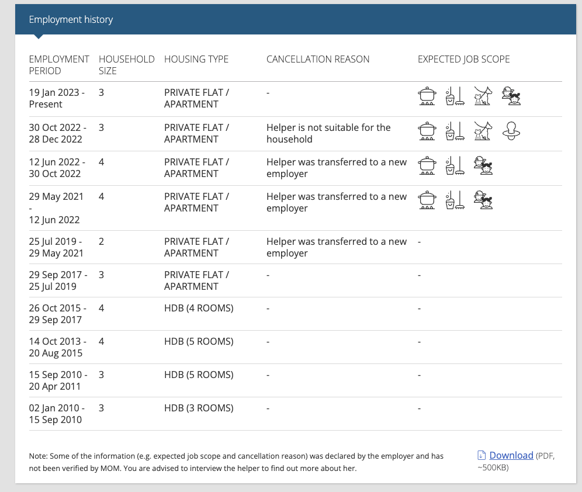The width and height of the screenshot is (582, 492).
Task: Click the Employment history header
Action: [71, 19]
